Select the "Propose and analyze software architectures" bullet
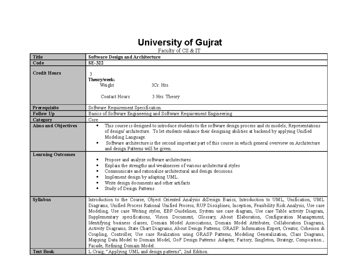The image size is (360, 278). (x=148, y=160)
